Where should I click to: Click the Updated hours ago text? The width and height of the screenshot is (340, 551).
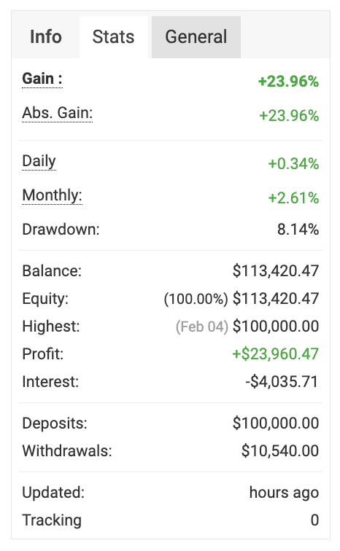point(284,493)
